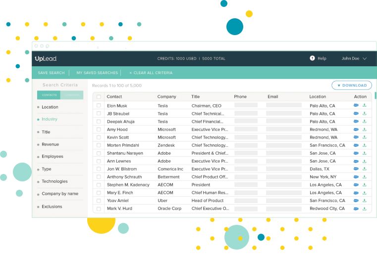This screenshot has height=255, width=377.
Task: Click Elon Musk's hidden phone field
Action: point(246,105)
